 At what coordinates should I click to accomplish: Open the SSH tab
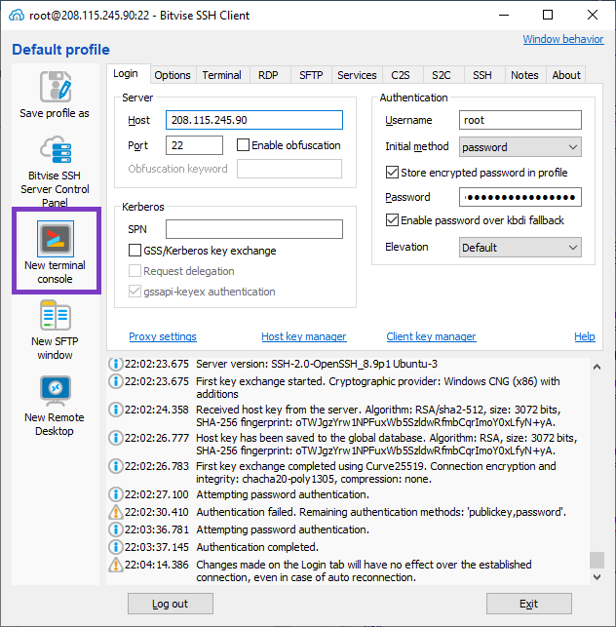(x=482, y=75)
